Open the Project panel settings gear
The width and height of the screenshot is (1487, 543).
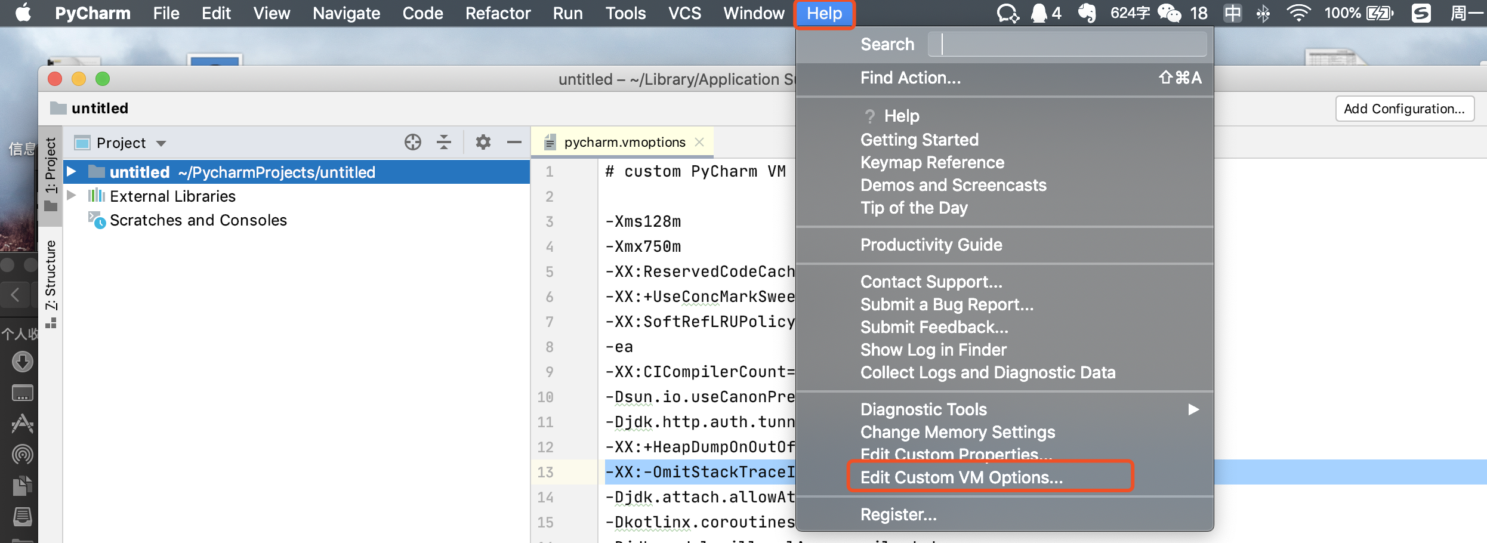coord(483,143)
